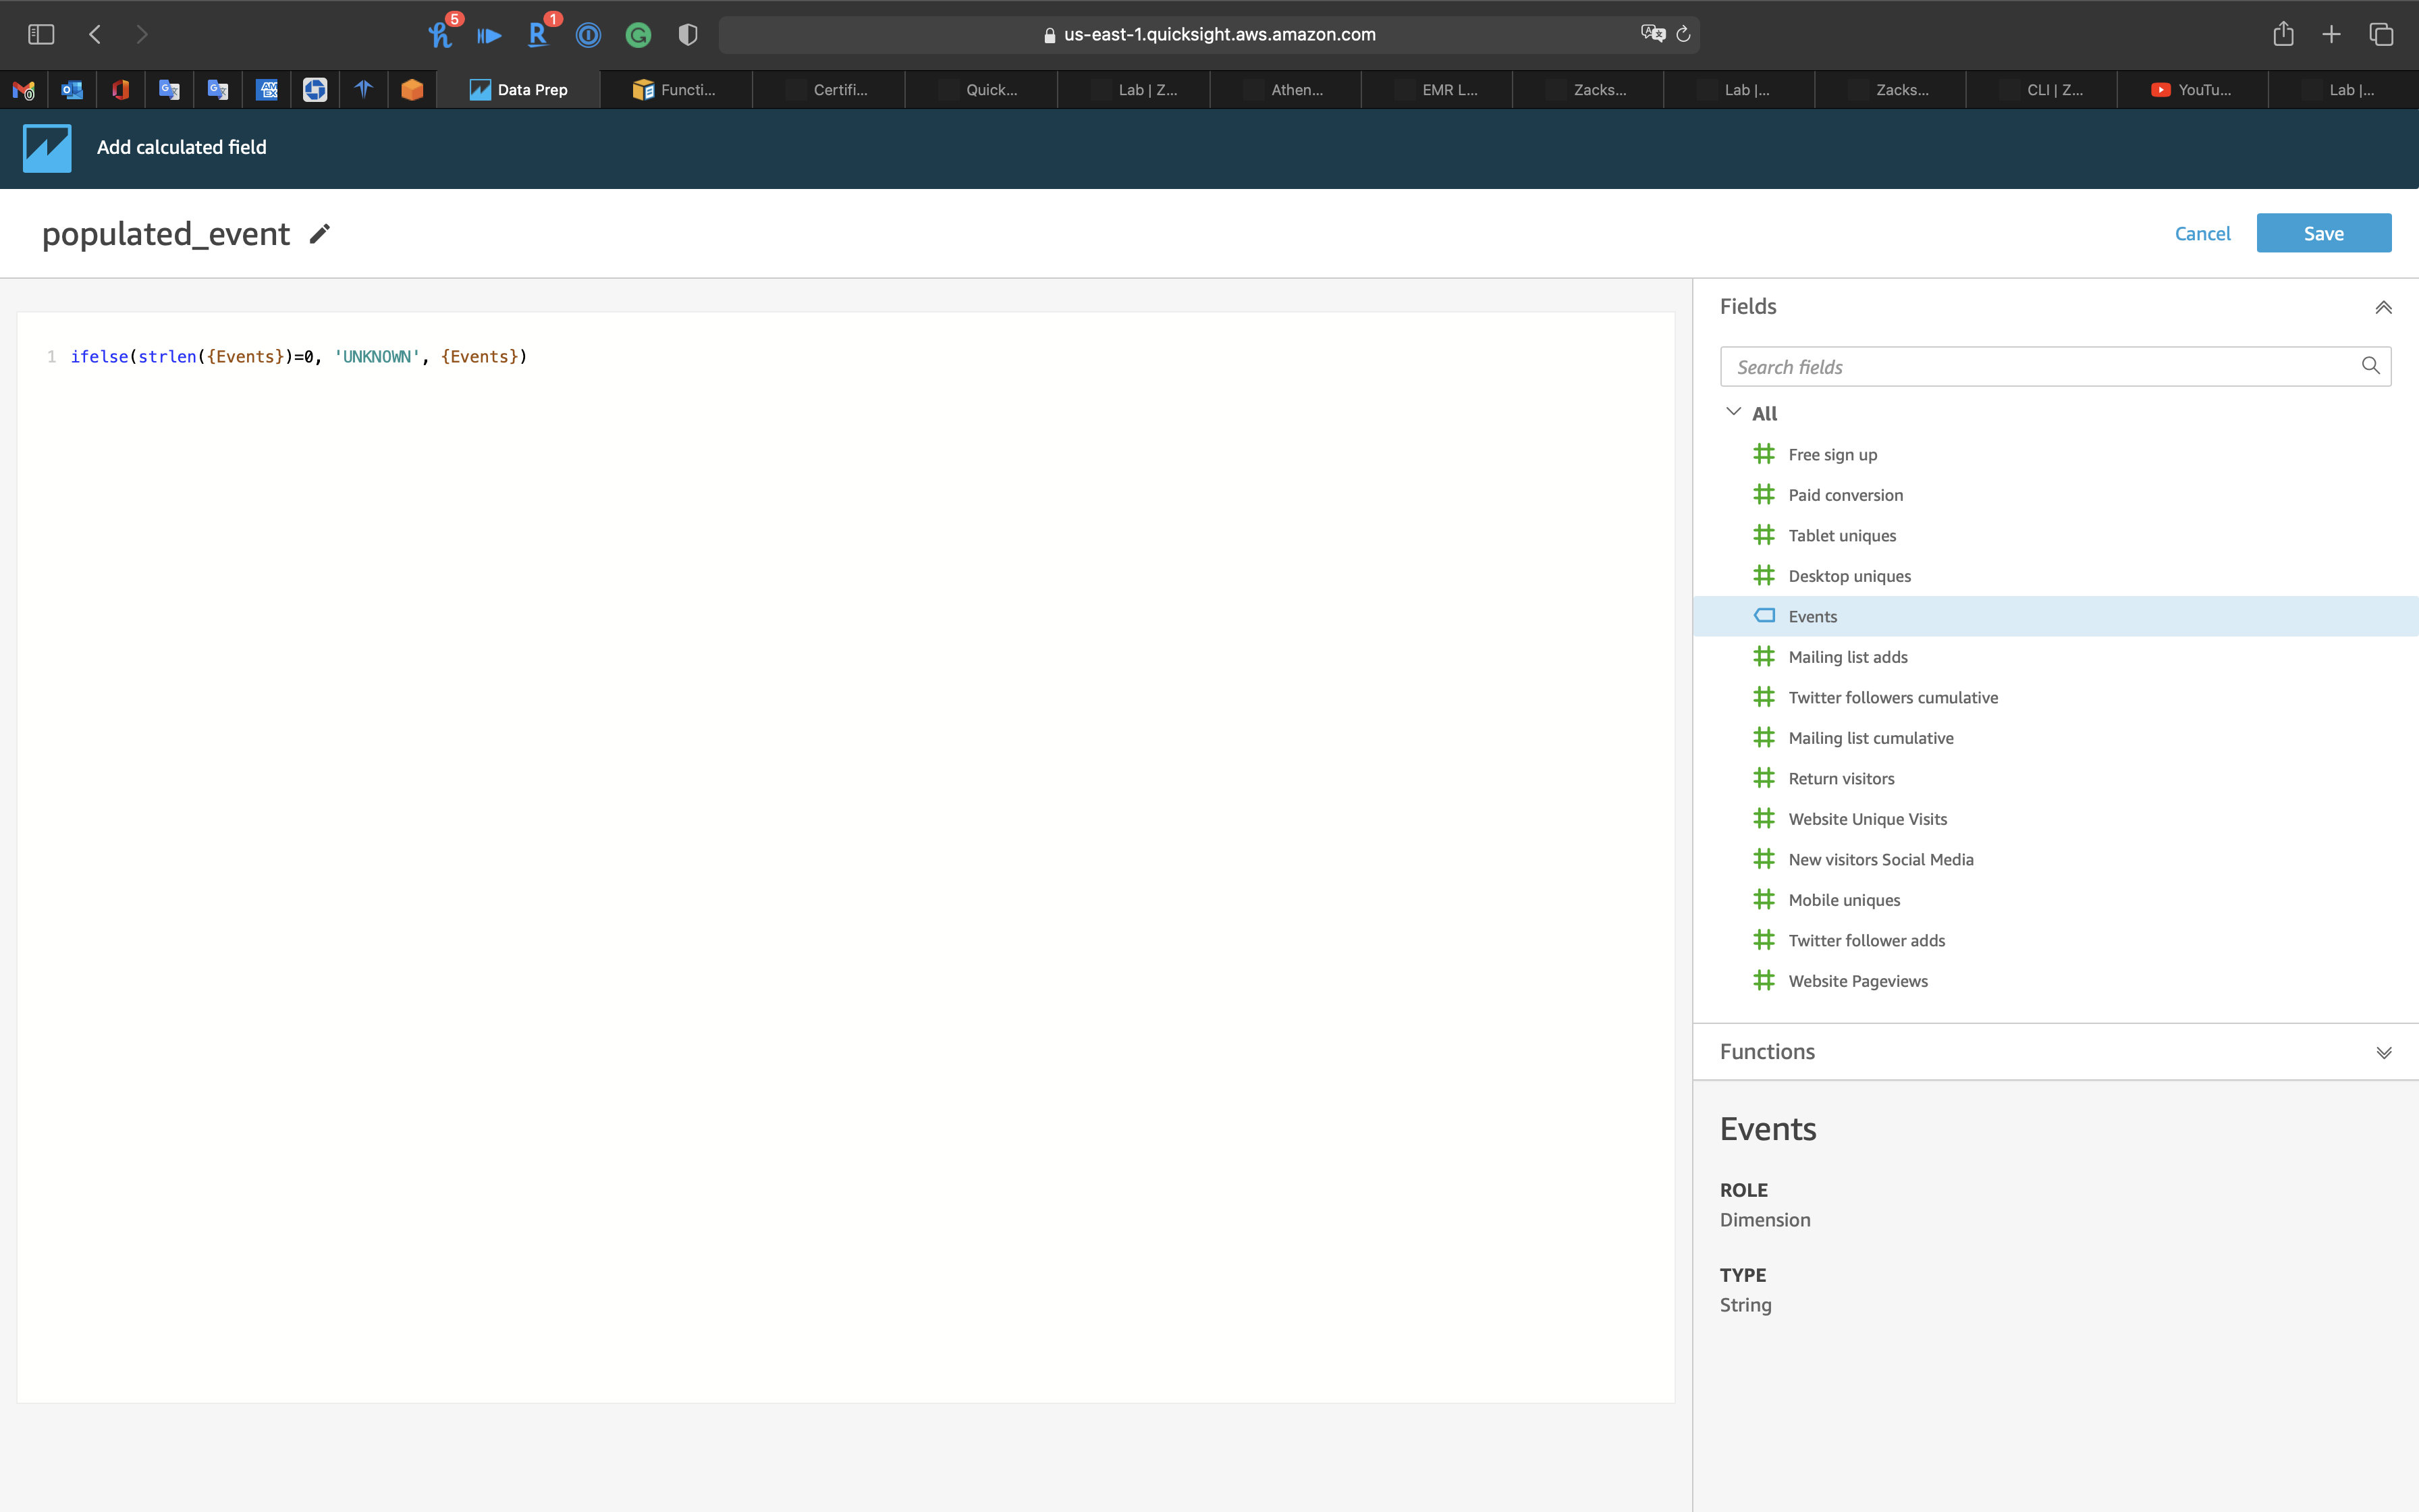The width and height of the screenshot is (2419, 1512).
Task: Select the Website Pageviews field
Action: click(1857, 981)
